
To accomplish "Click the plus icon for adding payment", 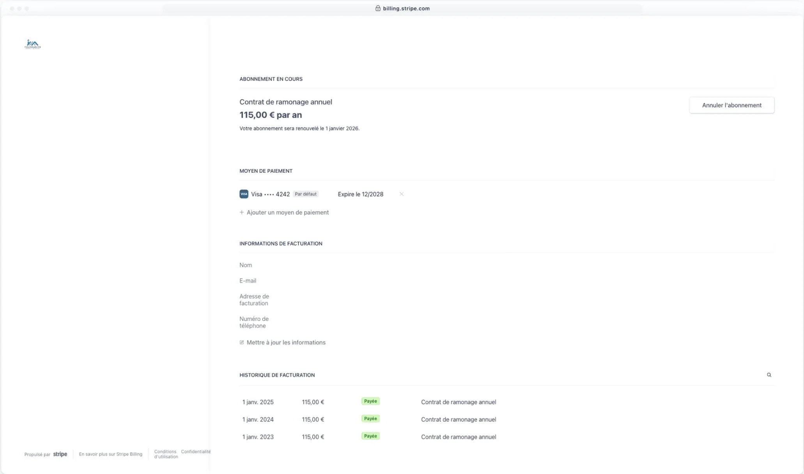I will point(242,212).
